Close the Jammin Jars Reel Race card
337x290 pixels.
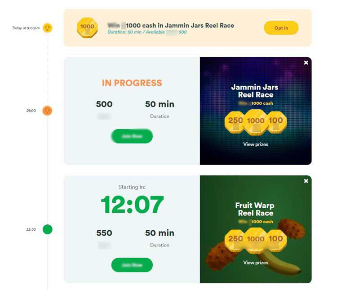306,62
